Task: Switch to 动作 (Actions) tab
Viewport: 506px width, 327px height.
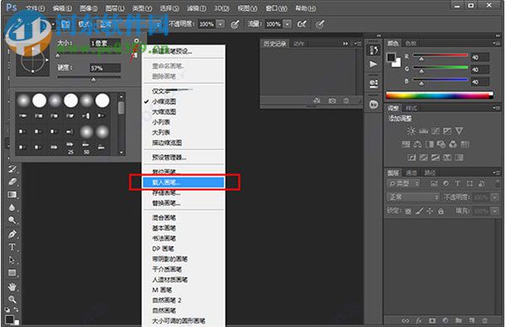Action: pyautogui.click(x=299, y=44)
